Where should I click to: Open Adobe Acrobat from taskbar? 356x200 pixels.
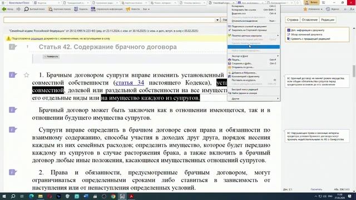click(x=131, y=196)
